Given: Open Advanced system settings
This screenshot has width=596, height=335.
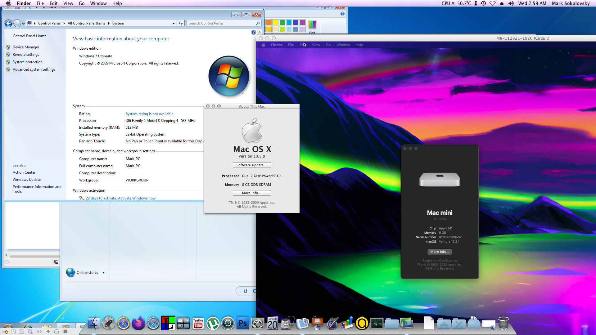Looking at the screenshot, I should [34, 69].
